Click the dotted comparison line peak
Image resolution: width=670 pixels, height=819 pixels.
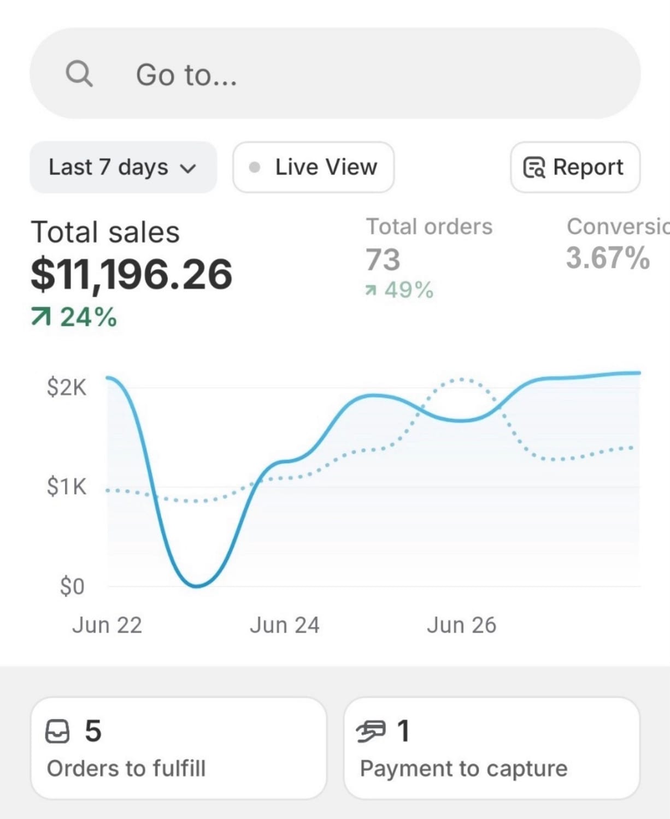point(462,379)
